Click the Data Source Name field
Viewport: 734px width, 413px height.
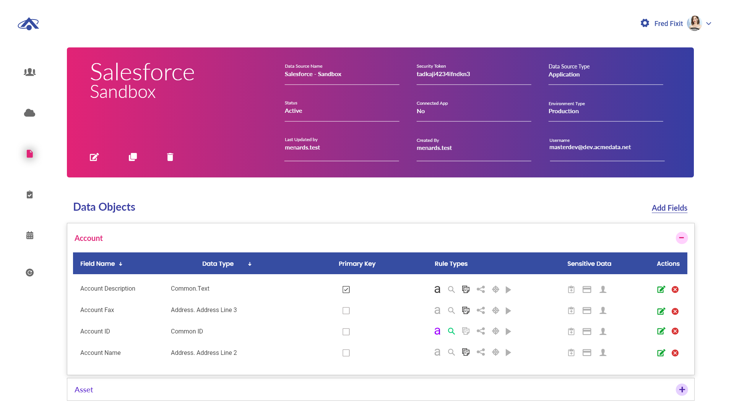341,74
